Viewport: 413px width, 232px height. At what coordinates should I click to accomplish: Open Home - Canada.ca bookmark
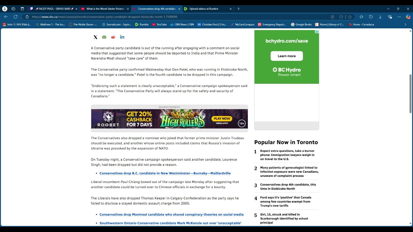coord(361,24)
